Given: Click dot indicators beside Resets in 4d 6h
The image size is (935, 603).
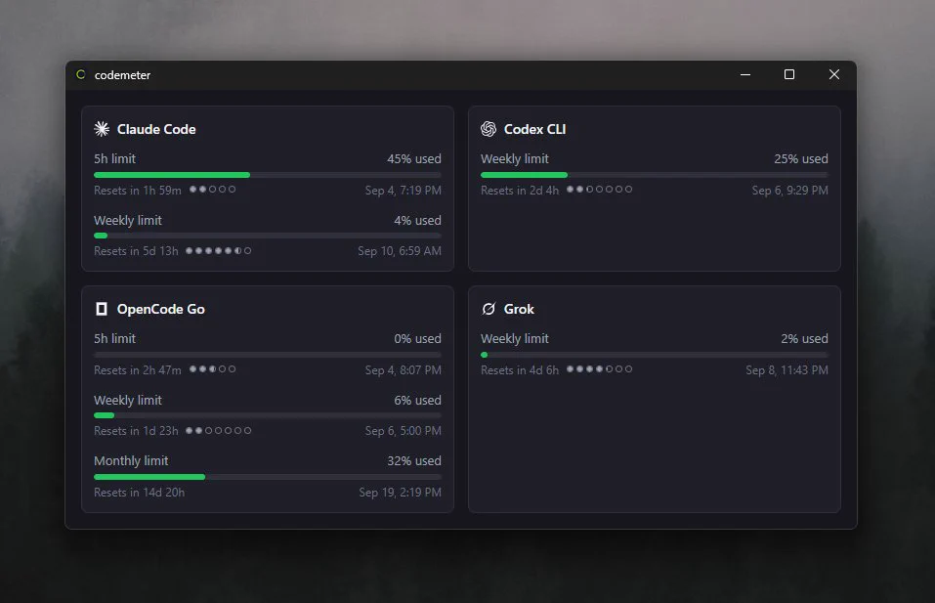Looking at the screenshot, I should pyautogui.click(x=599, y=369).
